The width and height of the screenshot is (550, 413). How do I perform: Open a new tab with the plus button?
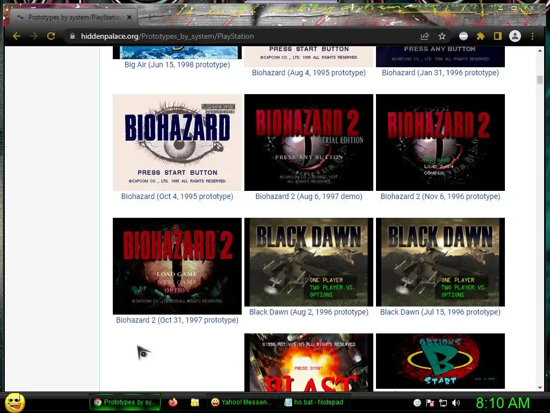click(150, 17)
